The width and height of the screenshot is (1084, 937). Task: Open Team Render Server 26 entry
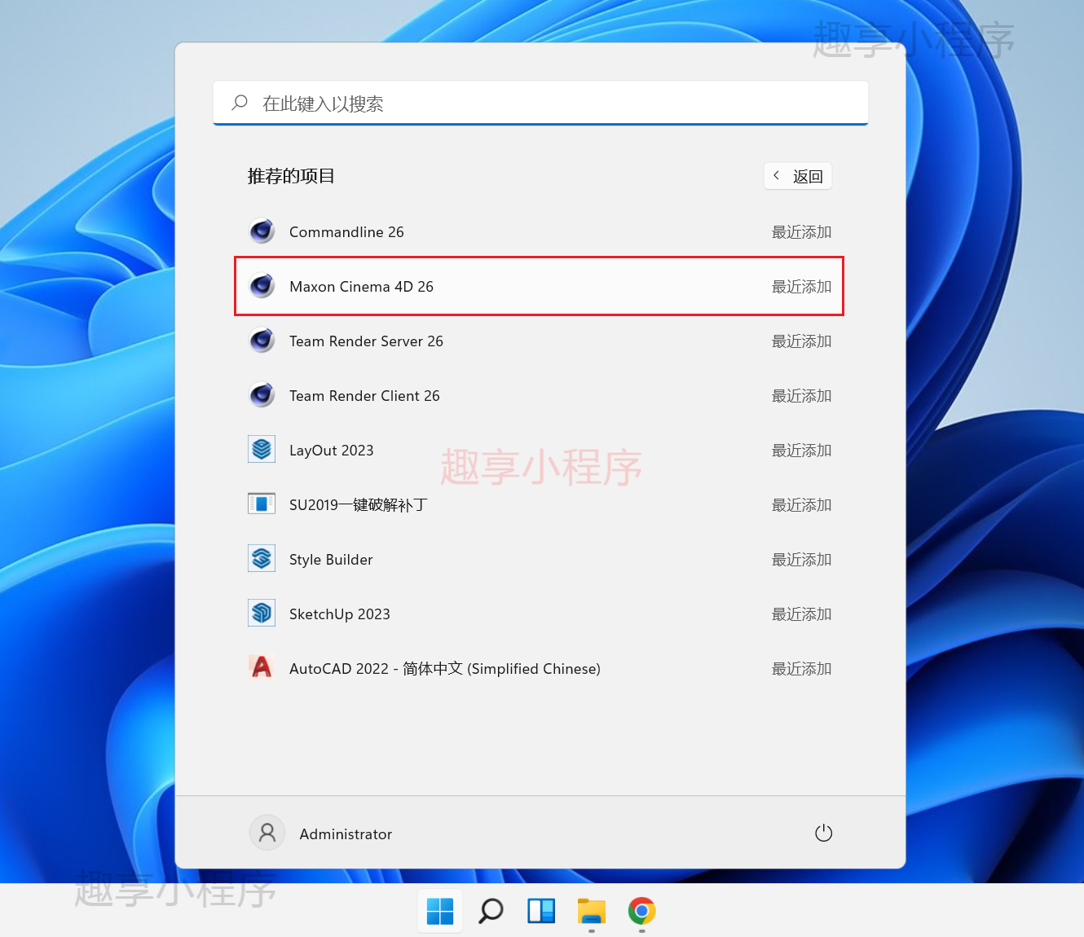540,341
